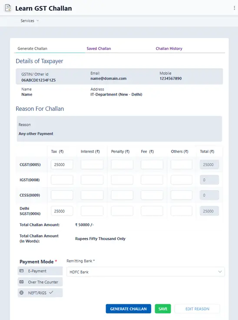The height and width of the screenshot is (320, 238).
Task: Click the CESS Total field showing 0
Action: [209, 195]
